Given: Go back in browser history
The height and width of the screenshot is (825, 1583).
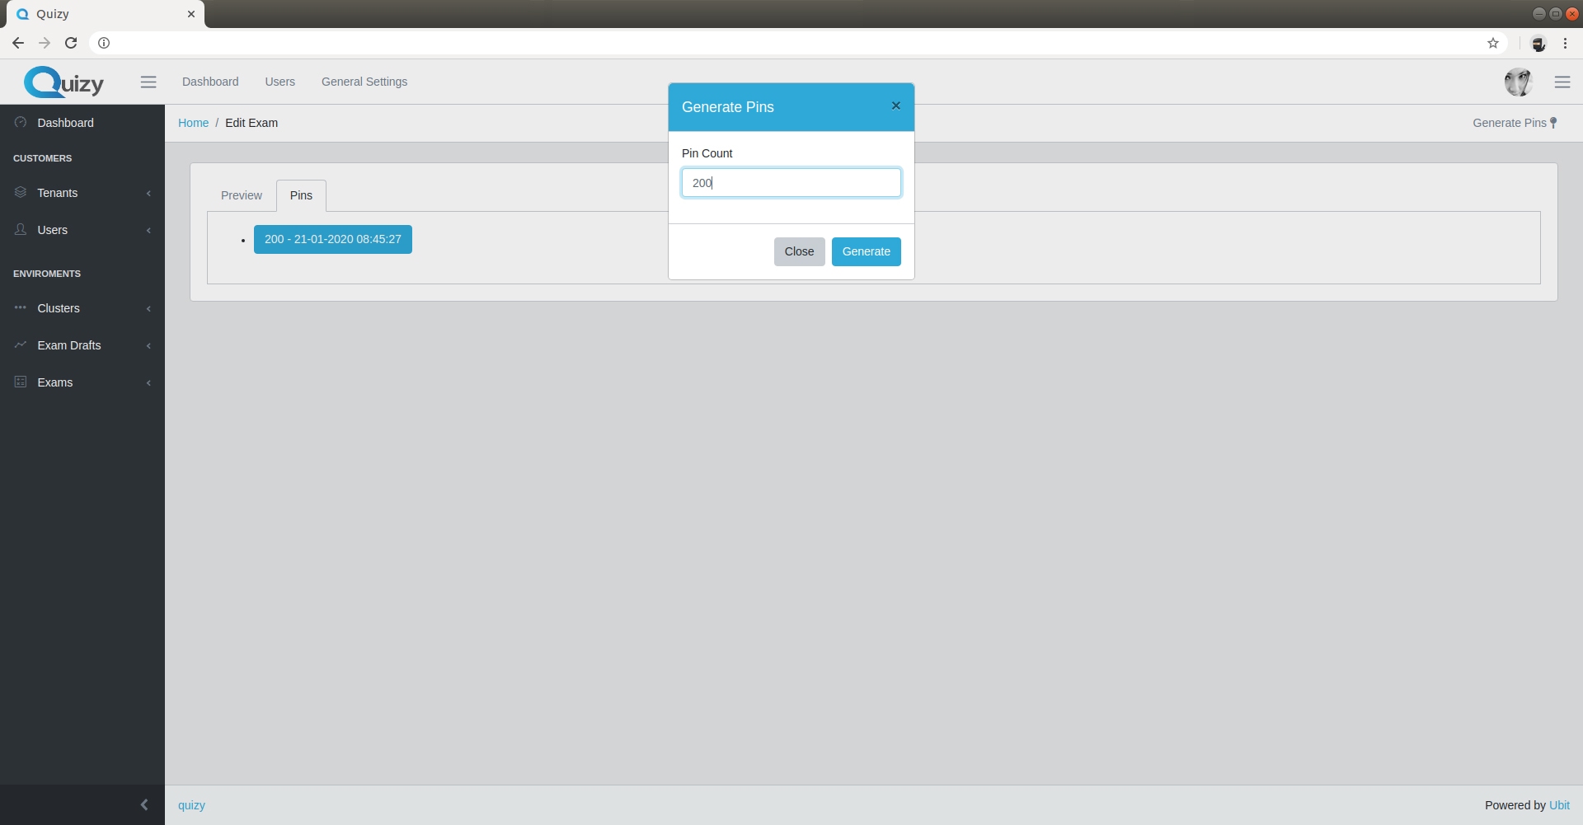Looking at the screenshot, I should coord(18,43).
